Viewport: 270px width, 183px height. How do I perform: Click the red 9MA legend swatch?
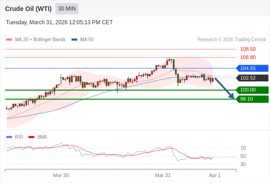coord(31,137)
